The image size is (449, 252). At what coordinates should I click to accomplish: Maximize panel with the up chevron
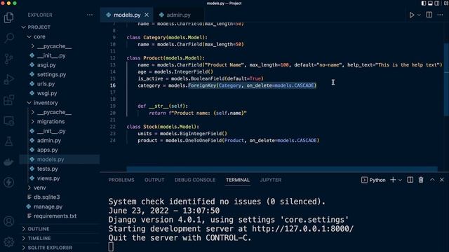(x=432, y=180)
